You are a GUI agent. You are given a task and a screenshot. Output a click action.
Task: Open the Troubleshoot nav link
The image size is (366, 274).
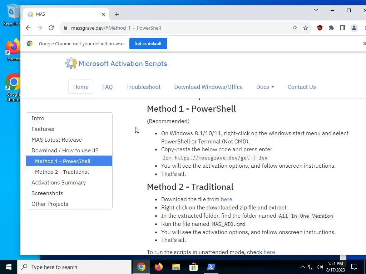[143, 87]
